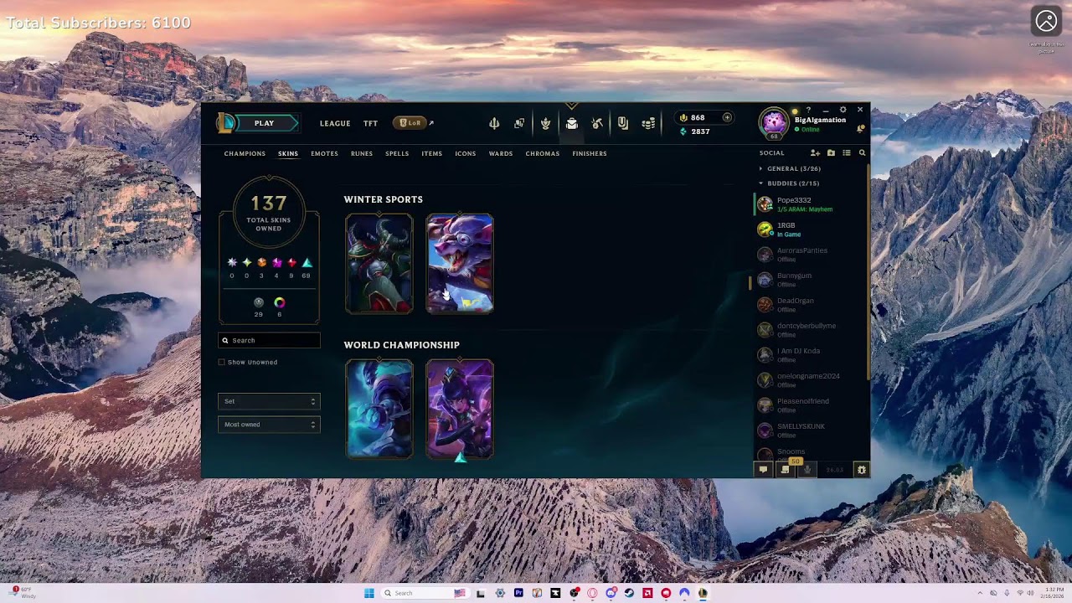Click the Legends of Runeterra LoR badge
Viewport: 1072px width, 603px height.
(x=410, y=123)
